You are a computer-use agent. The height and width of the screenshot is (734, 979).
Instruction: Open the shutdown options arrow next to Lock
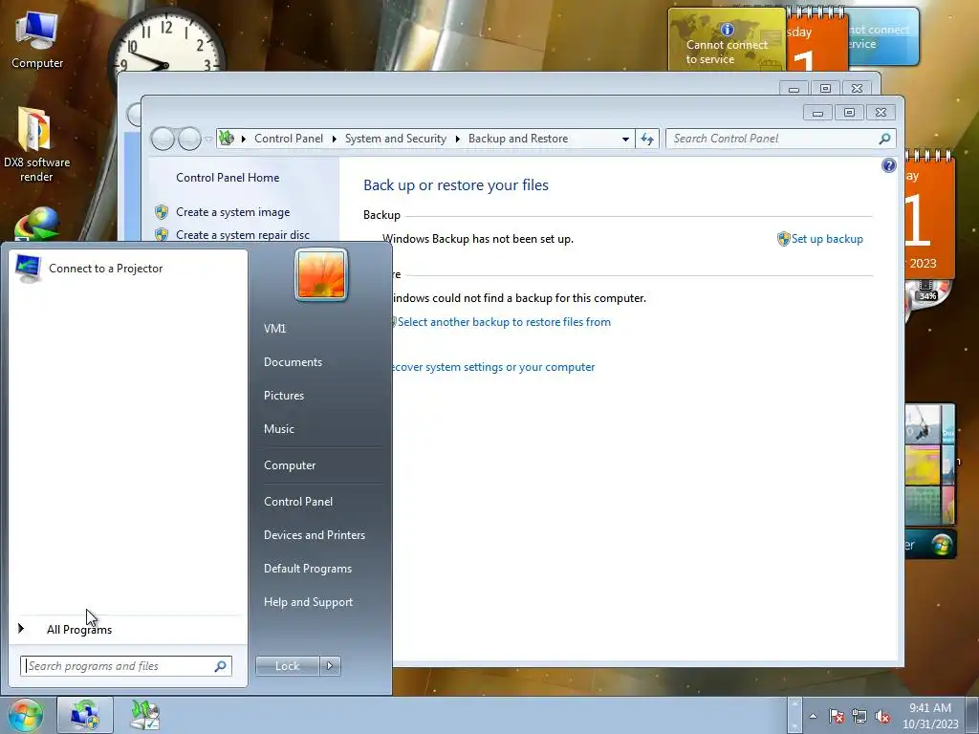pos(330,666)
